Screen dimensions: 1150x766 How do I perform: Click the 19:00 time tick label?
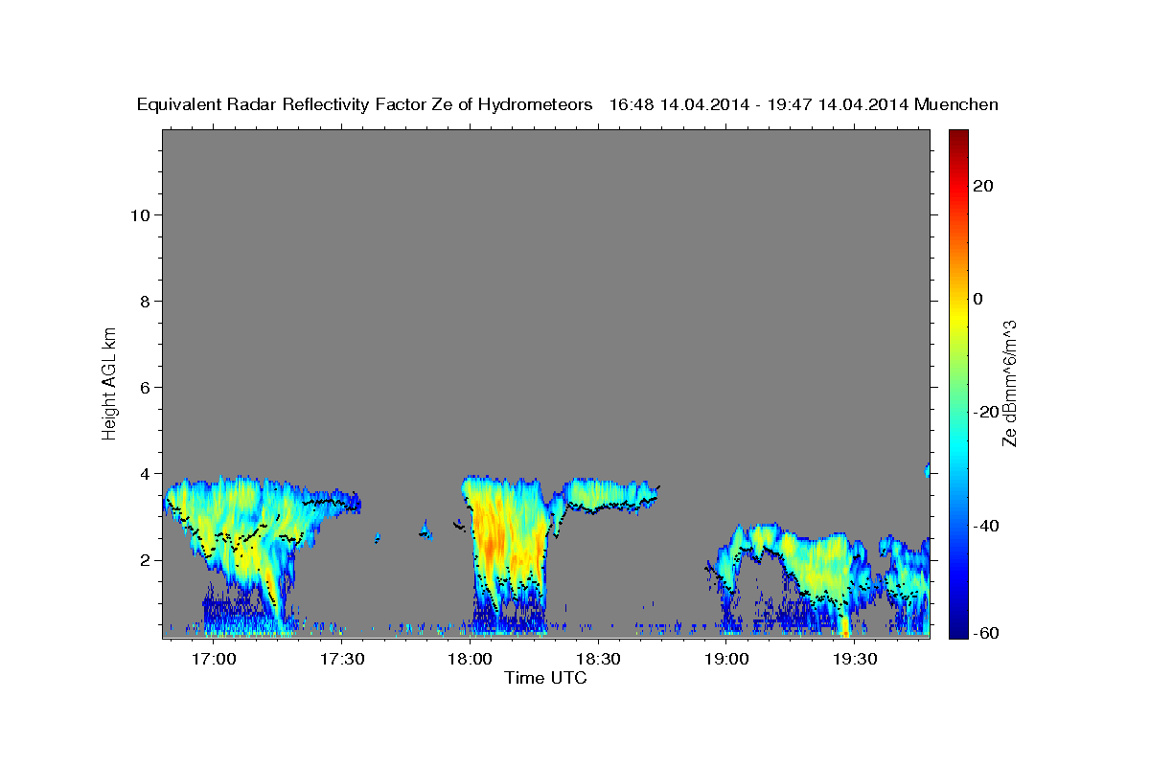pos(726,659)
